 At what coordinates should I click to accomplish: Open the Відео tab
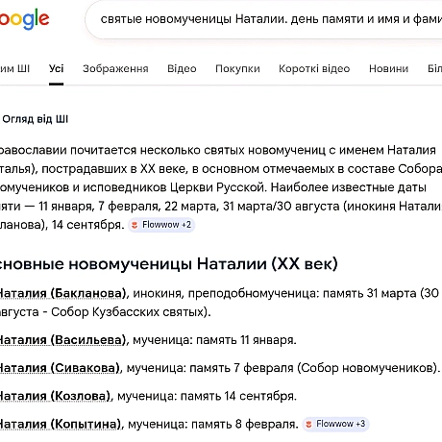(x=182, y=68)
